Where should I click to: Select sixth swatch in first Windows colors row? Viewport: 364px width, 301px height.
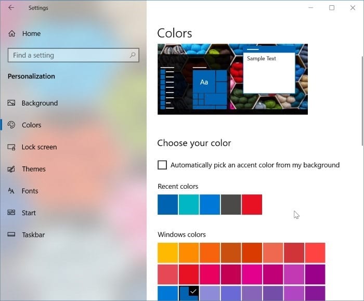pos(273,253)
